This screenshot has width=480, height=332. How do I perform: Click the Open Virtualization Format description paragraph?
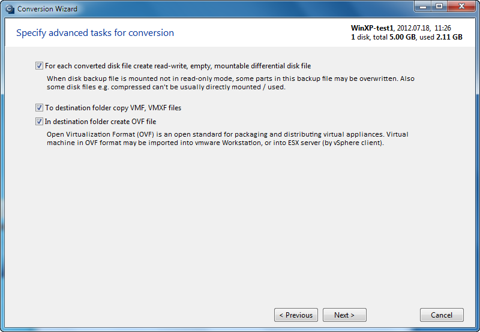(x=227, y=138)
